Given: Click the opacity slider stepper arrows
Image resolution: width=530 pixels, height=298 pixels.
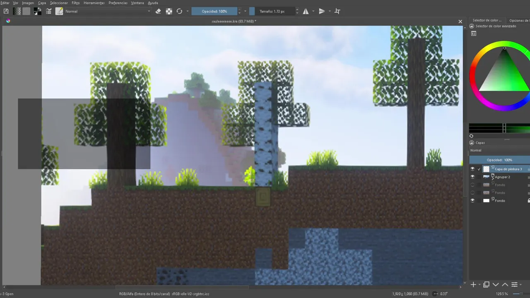Looking at the screenshot, I should [239, 12].
